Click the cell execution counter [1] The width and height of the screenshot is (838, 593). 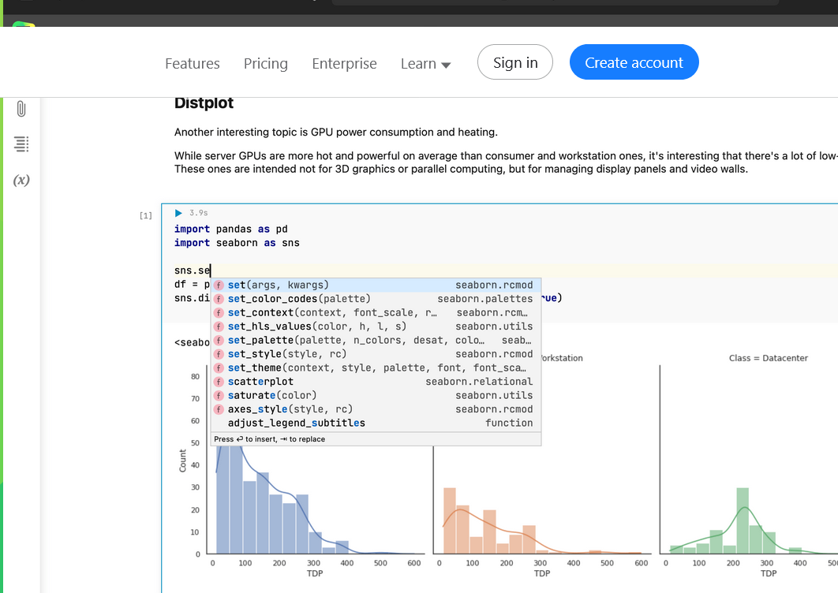click(x=146, y=214)
